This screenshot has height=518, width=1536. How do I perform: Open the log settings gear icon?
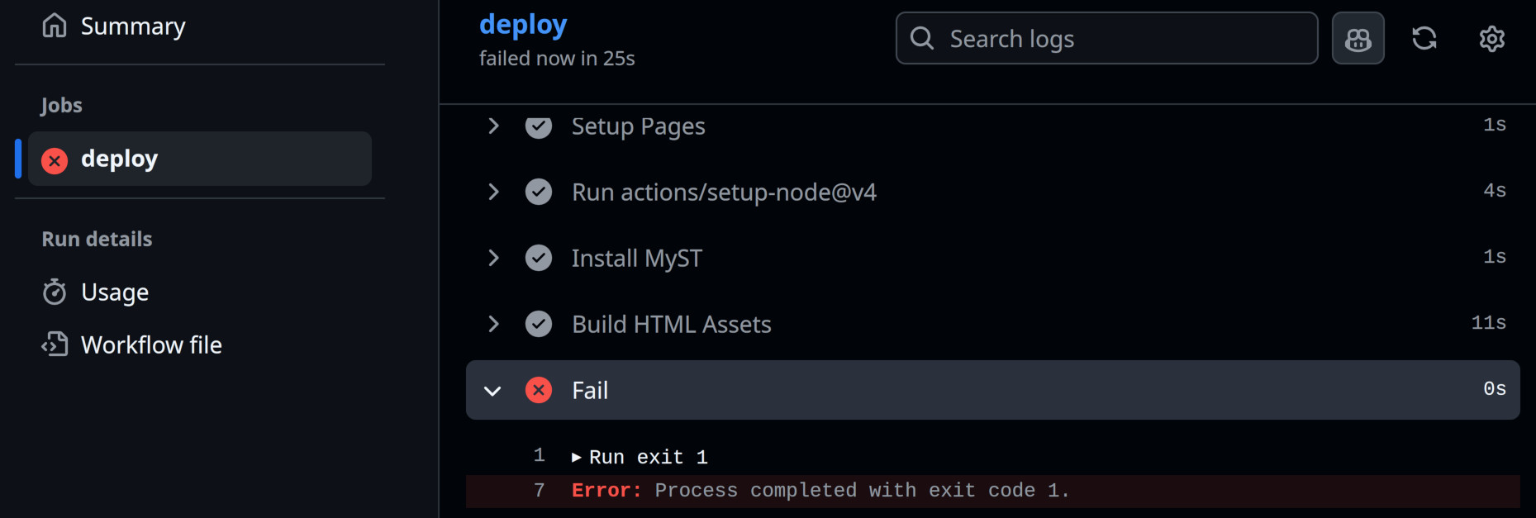coord(1491,39)
